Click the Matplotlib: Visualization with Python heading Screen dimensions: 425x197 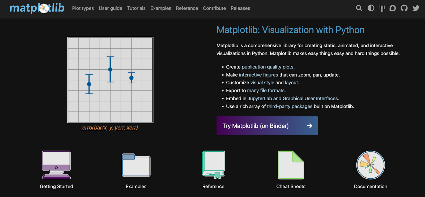tap(290, 30)
